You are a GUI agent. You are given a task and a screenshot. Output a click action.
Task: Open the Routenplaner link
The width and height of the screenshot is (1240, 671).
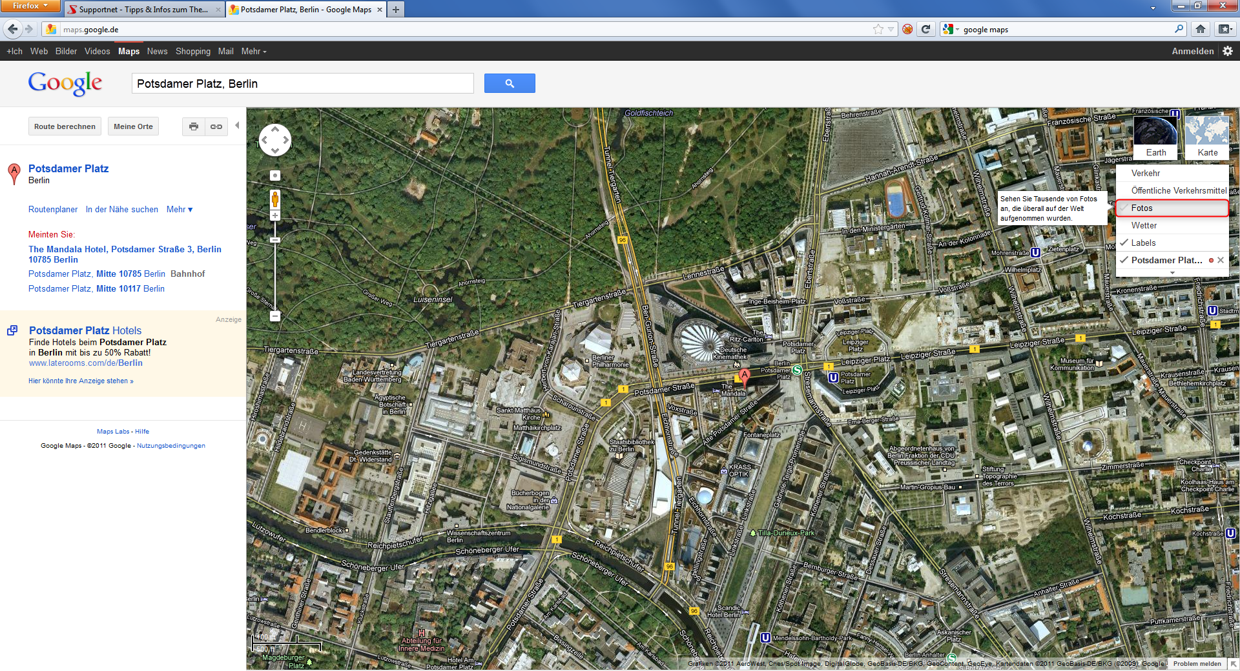pyautogui.click(x=53, y=209)
